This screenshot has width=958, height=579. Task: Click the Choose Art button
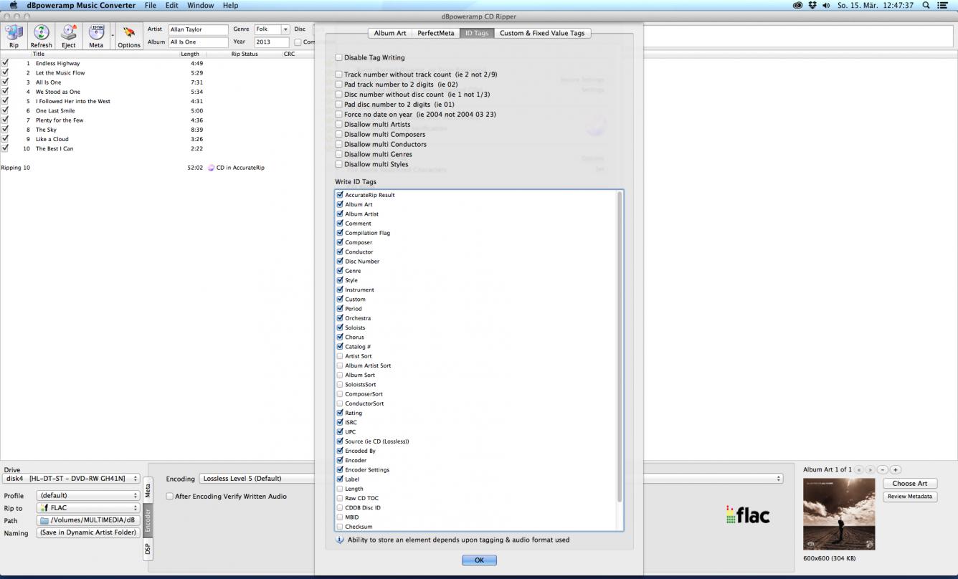[909, 484]
